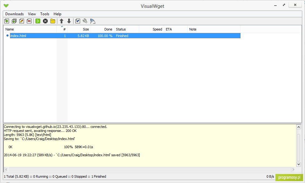
Task: Close the VisualWget window
Action: [x=295, y=5]
